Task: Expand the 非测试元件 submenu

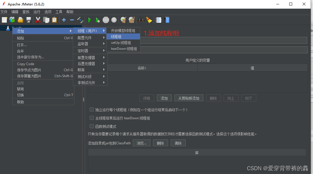Action: [x=90, y=82]
